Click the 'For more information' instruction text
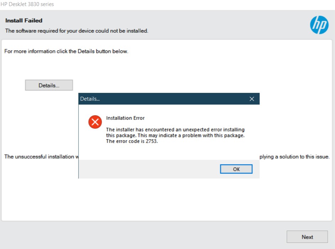 coord(66,51)
